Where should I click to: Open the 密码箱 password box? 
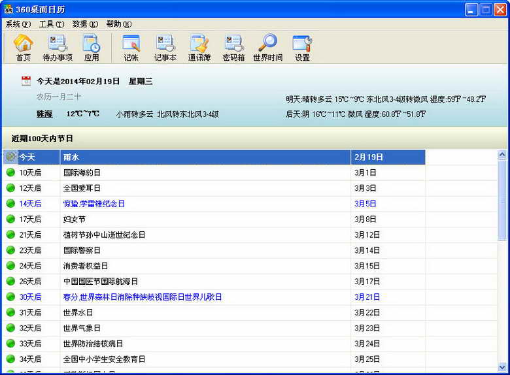(x=233, y=48)
